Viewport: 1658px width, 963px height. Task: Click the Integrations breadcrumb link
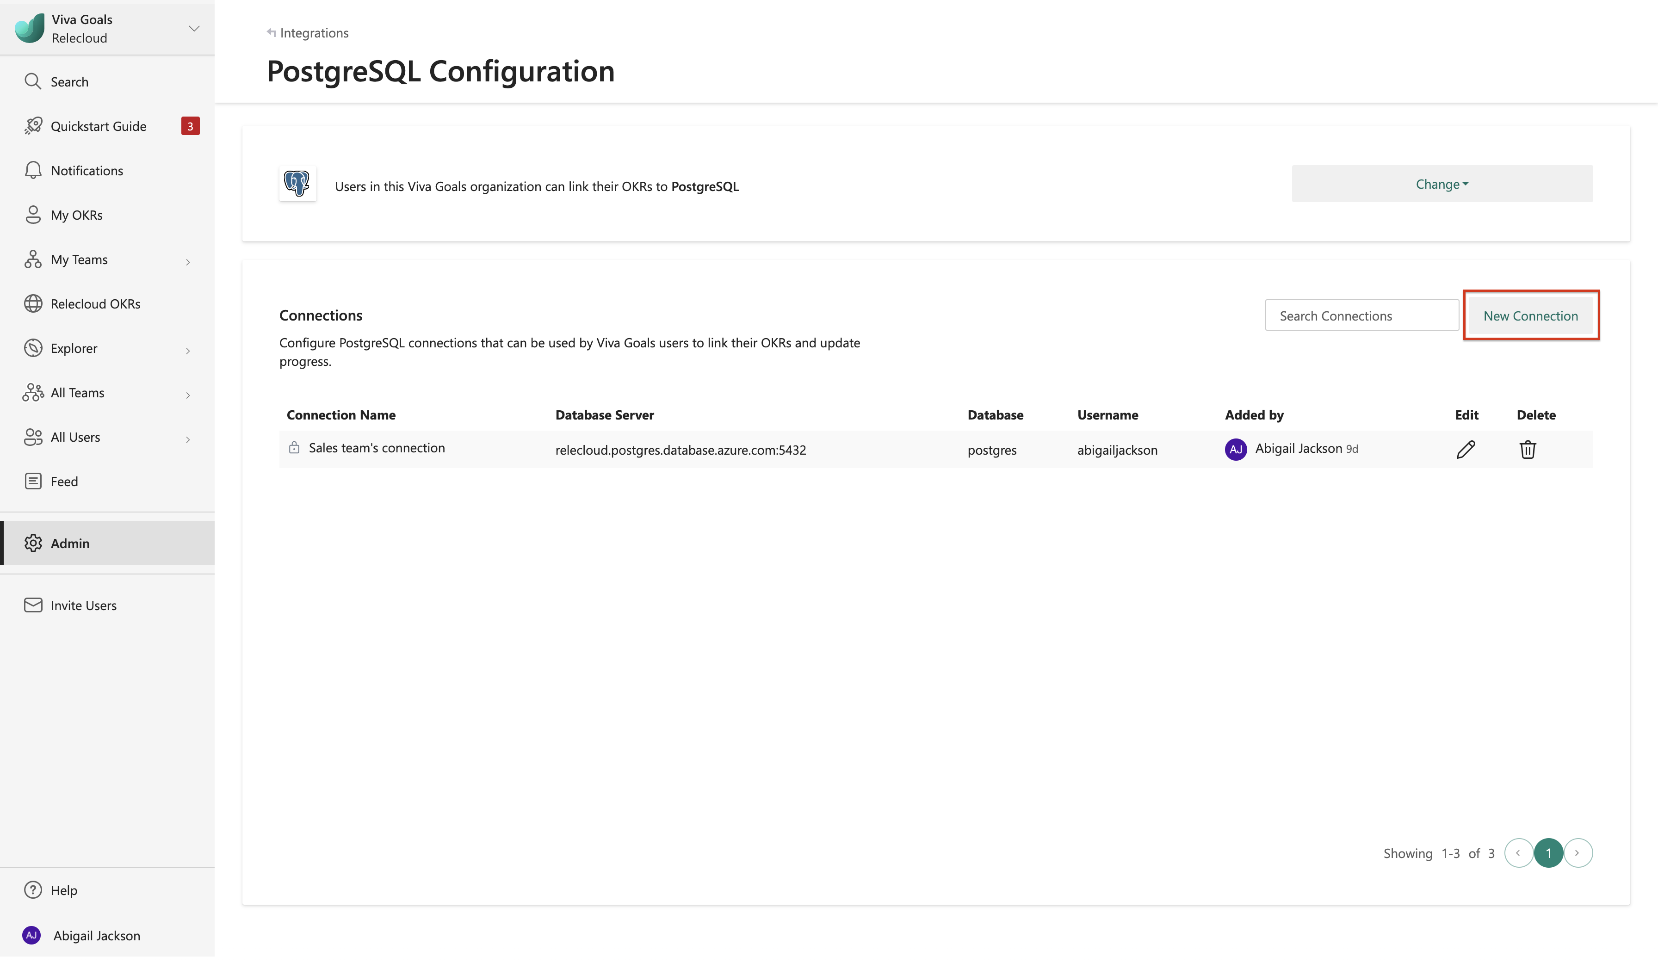314,33
